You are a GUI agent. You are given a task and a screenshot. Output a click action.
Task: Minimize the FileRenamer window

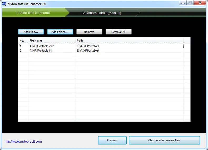tap(183, 3)
